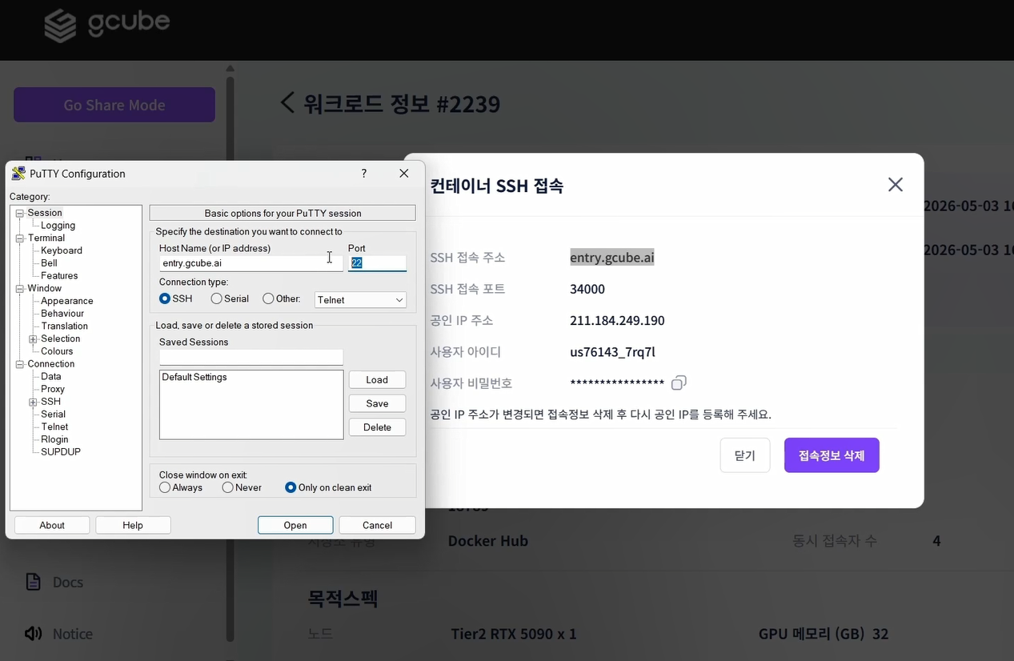
Task: Select Bell in the category tree
Action: (x=49, y=263)
